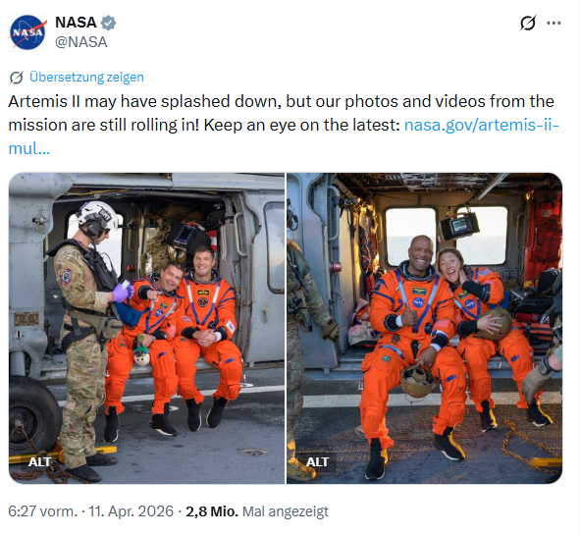
Task: Open the right photo with thumbs-up astronaut
Action: pos(425,328)
